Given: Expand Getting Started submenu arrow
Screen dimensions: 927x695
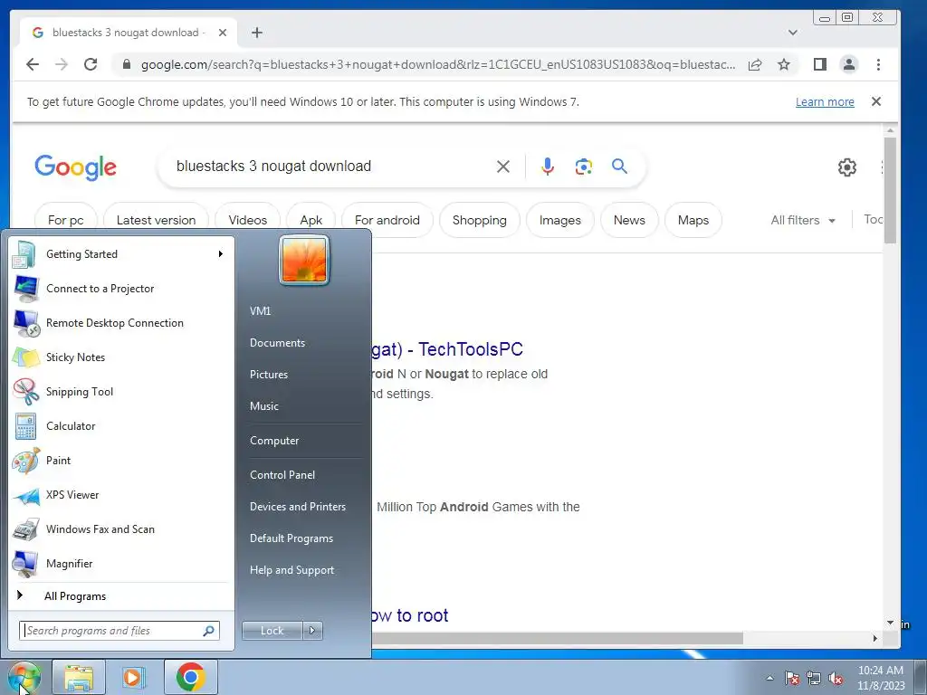Looking at the screenshot, I should tap(221, 254).
